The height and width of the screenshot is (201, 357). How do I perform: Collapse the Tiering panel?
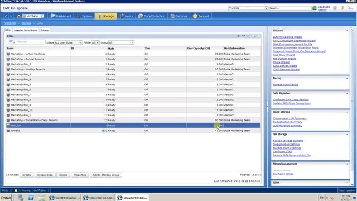(347, 78)
